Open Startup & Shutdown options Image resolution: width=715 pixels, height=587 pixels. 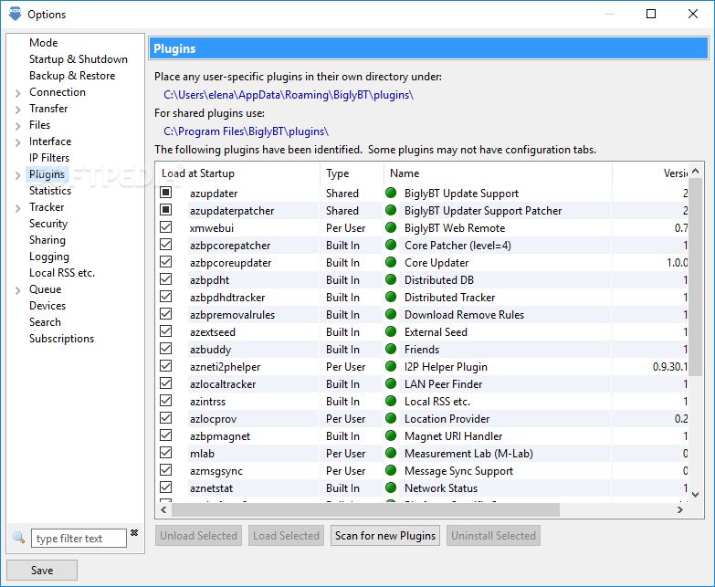[x=79, y=58]
